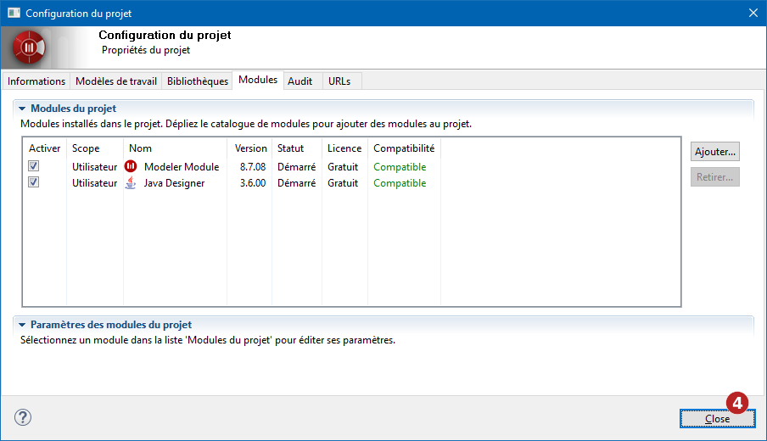Click the Retirer... button
This screenshot has width=767, height=441.
[715, 177]
